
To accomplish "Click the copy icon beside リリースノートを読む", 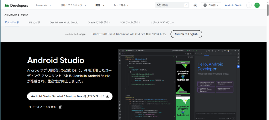I will [x=61, y=107].
